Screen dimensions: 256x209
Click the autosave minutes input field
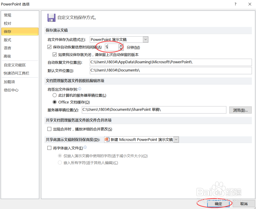click(x=112, y=47)
